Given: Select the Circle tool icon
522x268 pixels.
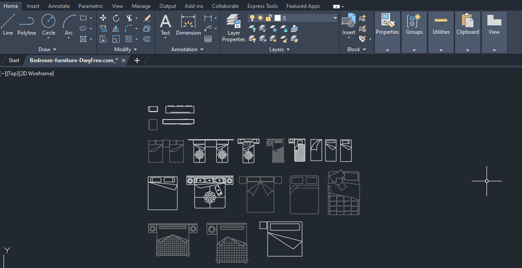Looking at the screenshot, I should click(x=49, y=21).
